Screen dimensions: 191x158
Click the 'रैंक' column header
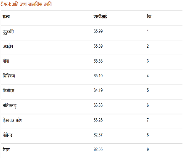pos(149,17)
